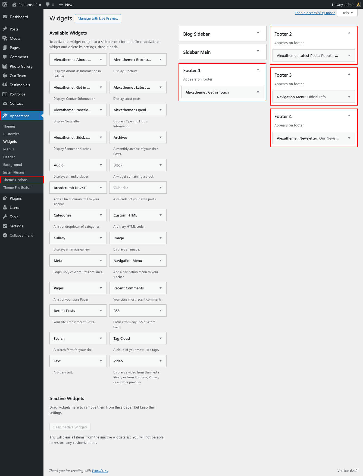Open the Photorush Pro home icon

[14, 5]
